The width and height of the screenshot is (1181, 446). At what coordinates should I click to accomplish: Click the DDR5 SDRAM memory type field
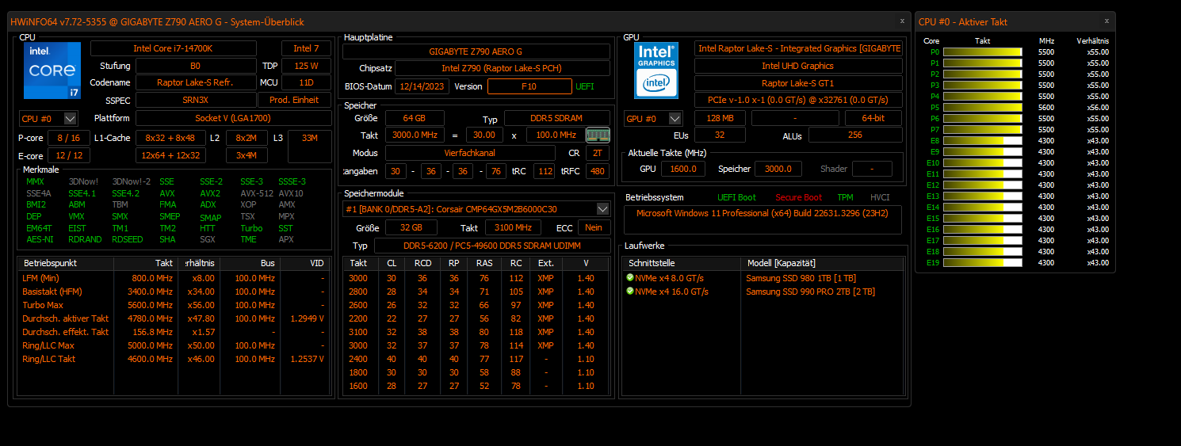click(556, 119)
